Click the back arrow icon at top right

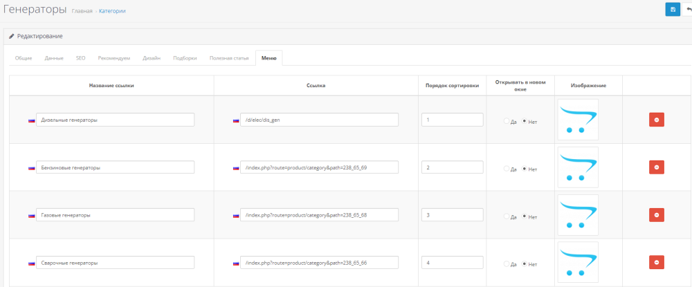(x=688, y=9)
